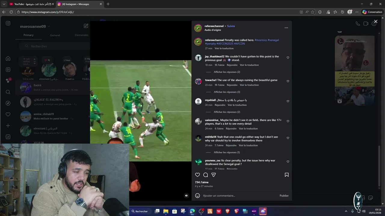Show the 1 reply under mtittle14's comment

coord(227,152)
